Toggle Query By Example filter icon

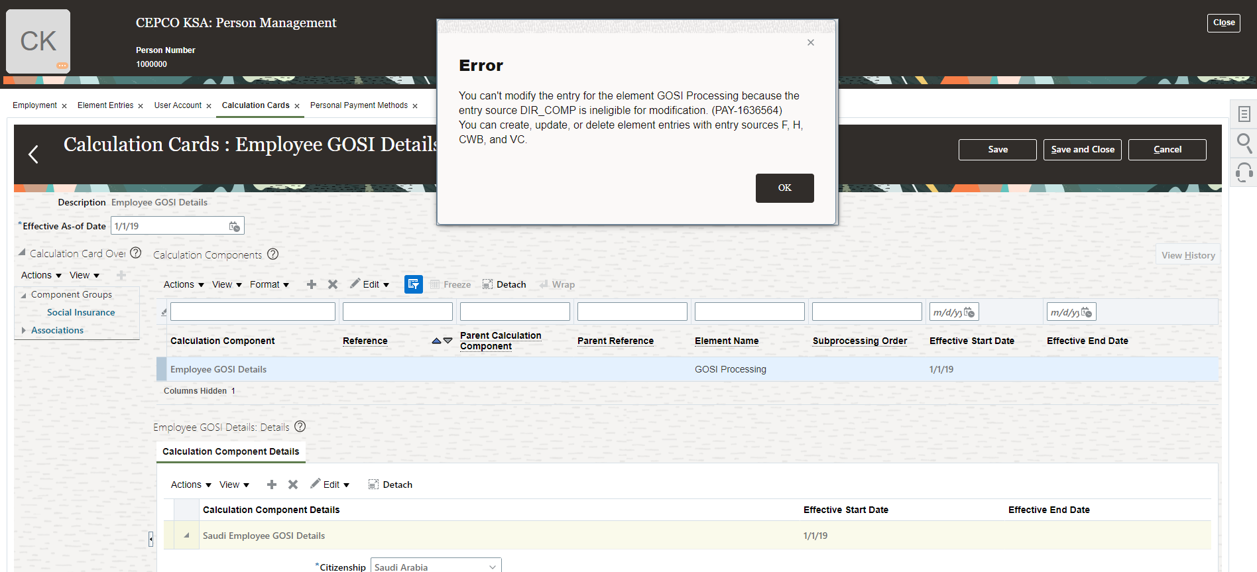pyautogui.click(x=413, y=284)
